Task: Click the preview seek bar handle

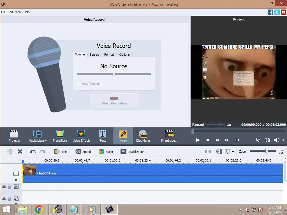Action: [x=193, y=131]
